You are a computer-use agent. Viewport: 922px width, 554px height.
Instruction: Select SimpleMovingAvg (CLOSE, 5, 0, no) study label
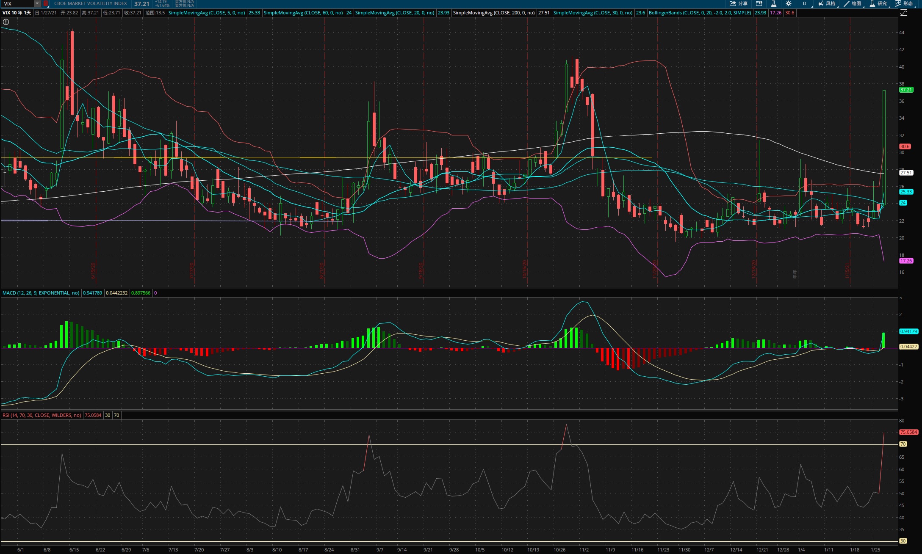pyautogui.click(x=207, y=13)
